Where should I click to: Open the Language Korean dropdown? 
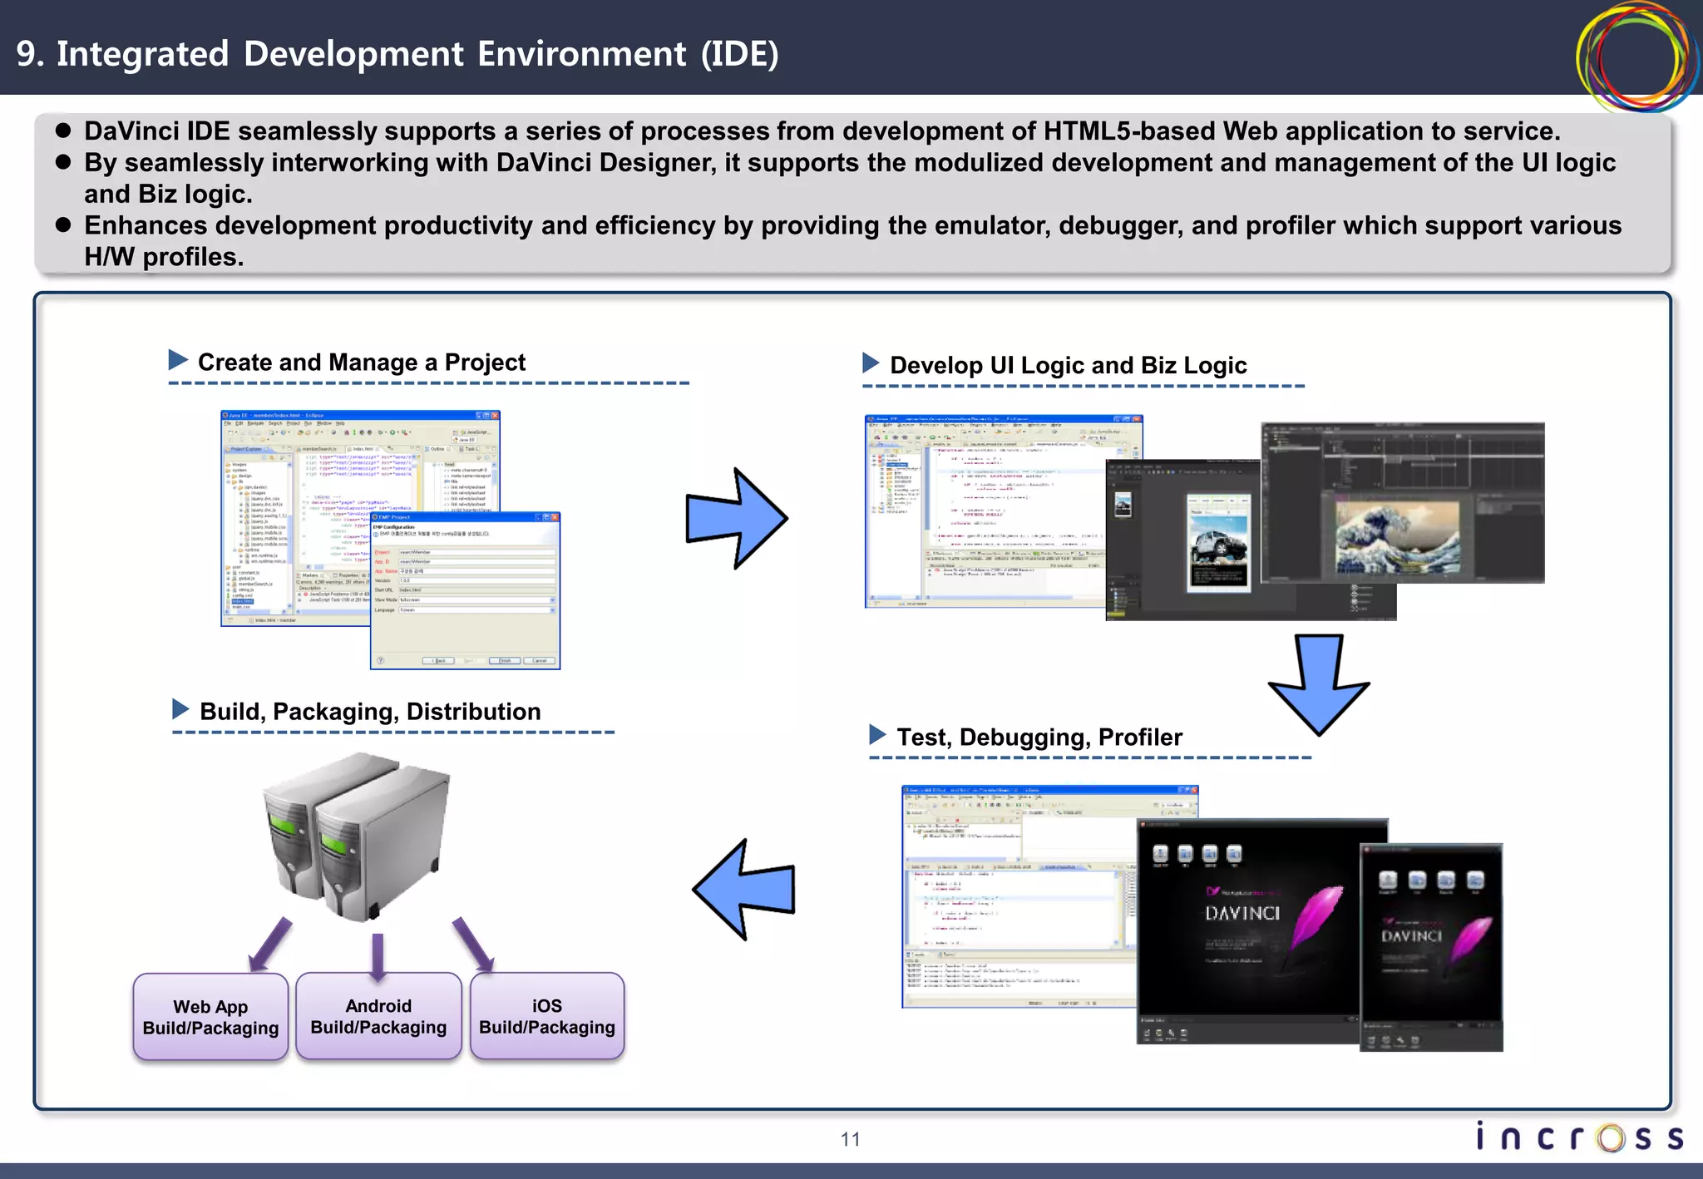point(552,609)
